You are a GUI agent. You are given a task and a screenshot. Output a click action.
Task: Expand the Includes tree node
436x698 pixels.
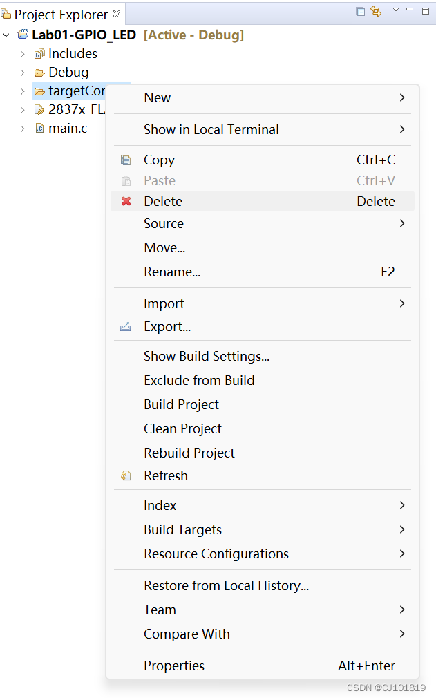click(22, 54)
